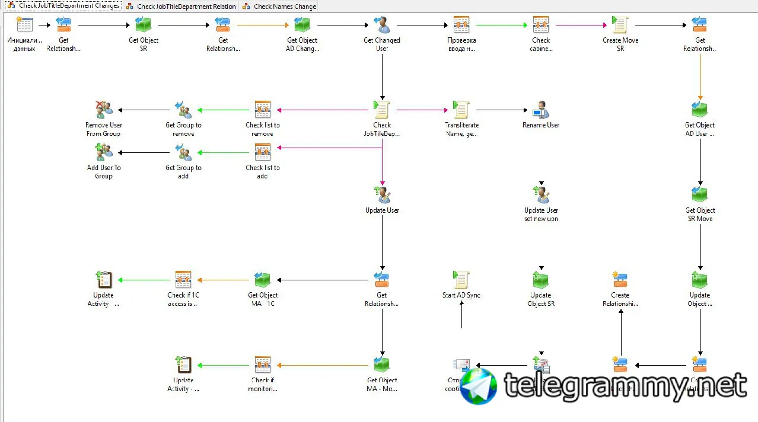Click the Transliterate Name activity icon
The image size is (758, 422).
click(x=461, y=110)
